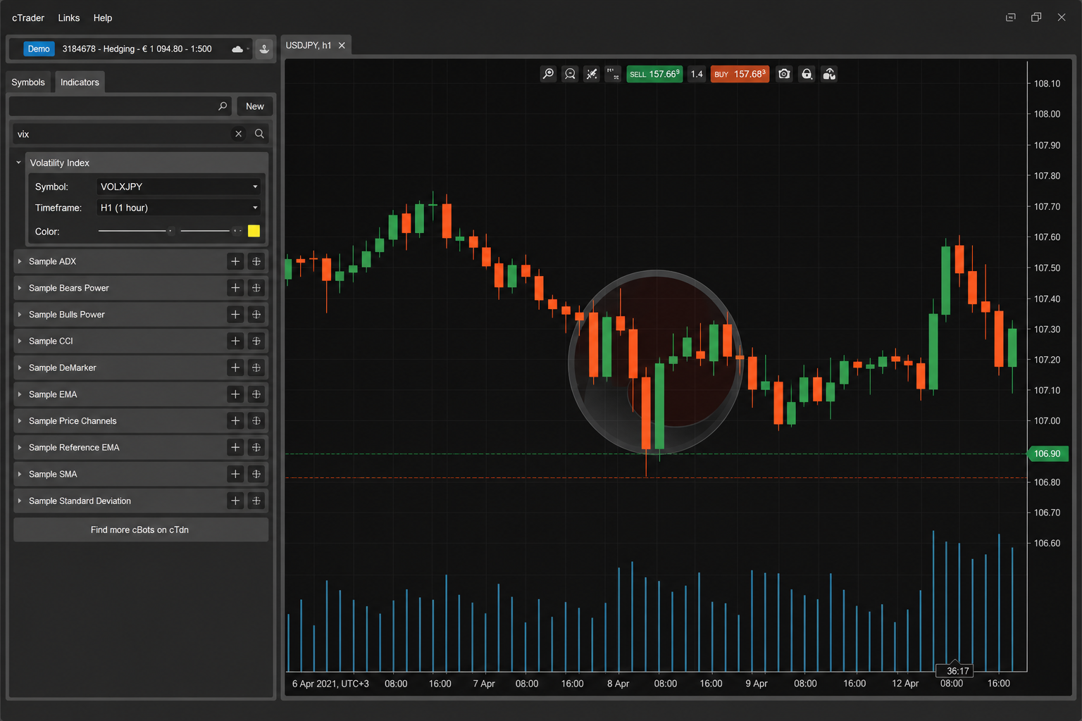Open the second Color line thickness dropdown
The height and width of the screenshot is (721, 1082).
point(211,231)
